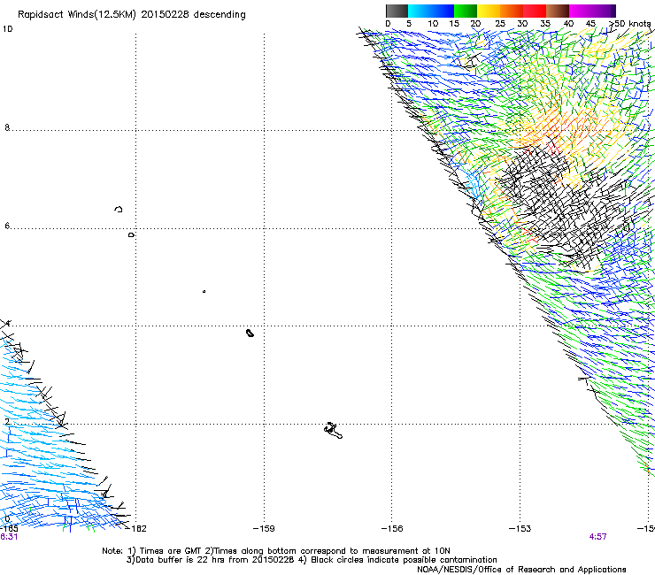Click longitude label '-153' on bottom axis
The width and height of the screenshot is (655, 575).
coord(520,528)
